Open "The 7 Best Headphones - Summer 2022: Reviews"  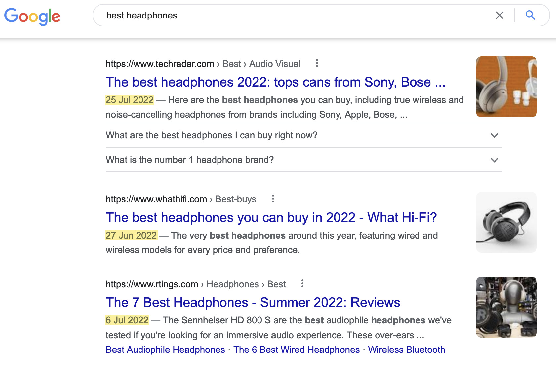(x=253, y=302)
